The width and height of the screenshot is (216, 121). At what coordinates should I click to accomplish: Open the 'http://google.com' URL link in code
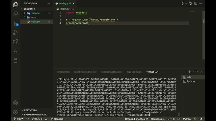[x=103, y=19]
